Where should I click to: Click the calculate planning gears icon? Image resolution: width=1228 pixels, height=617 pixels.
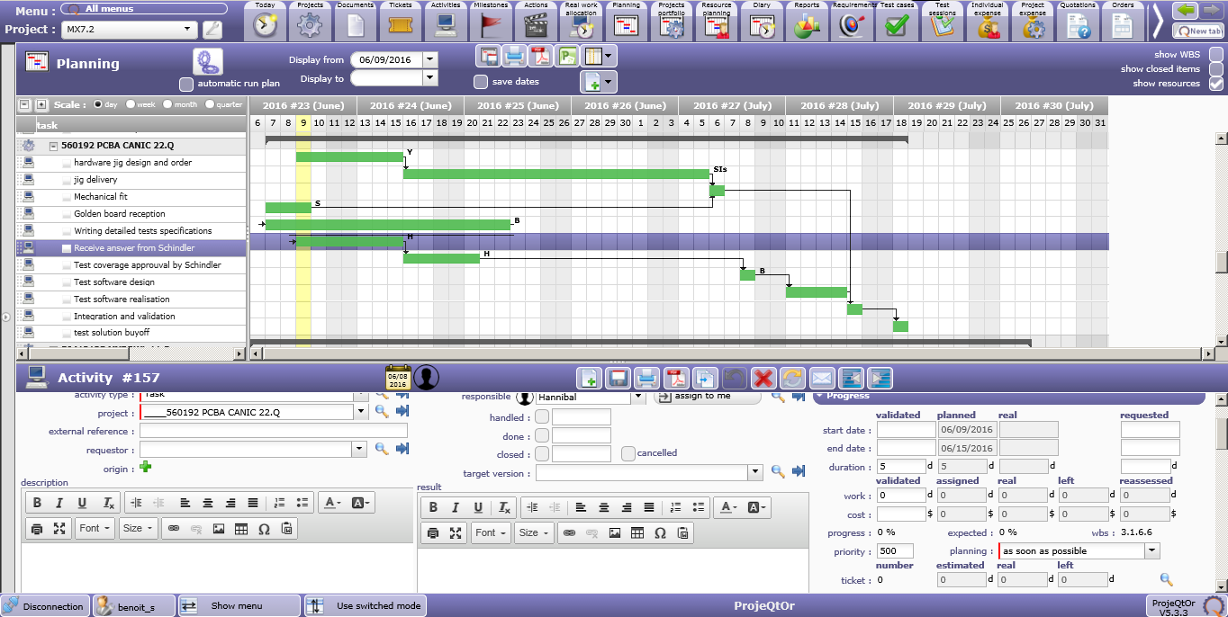pos(208,62)
